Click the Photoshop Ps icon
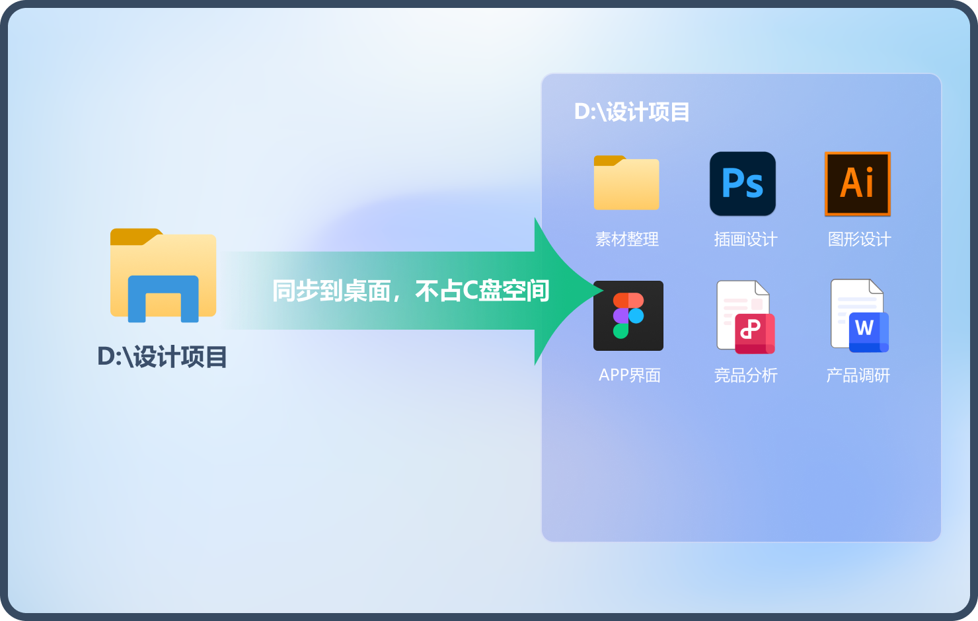 click(742, 184)
